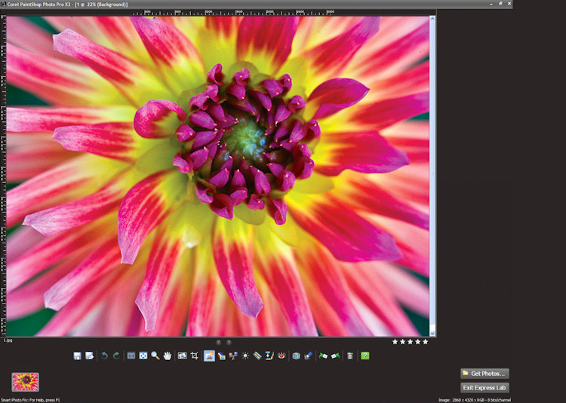Click the Get Photos... button

484,373
